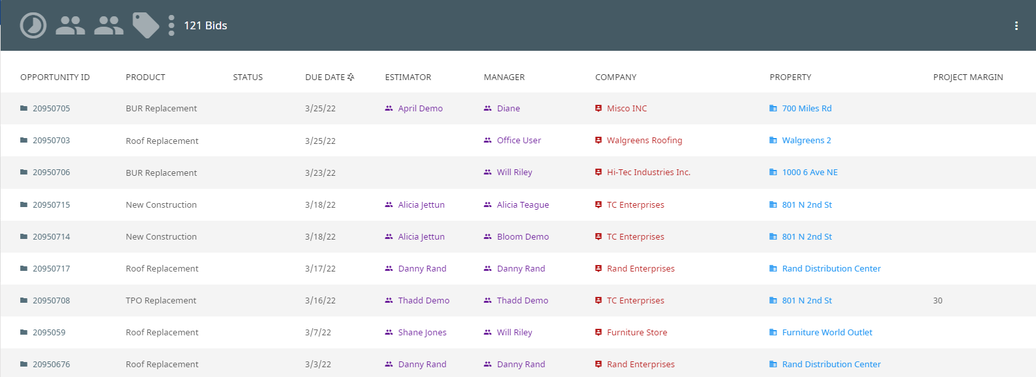1036x377 pixels.
Task: Click the company icon beside Walgreens Roofing
Action: [x=599, y=140]
